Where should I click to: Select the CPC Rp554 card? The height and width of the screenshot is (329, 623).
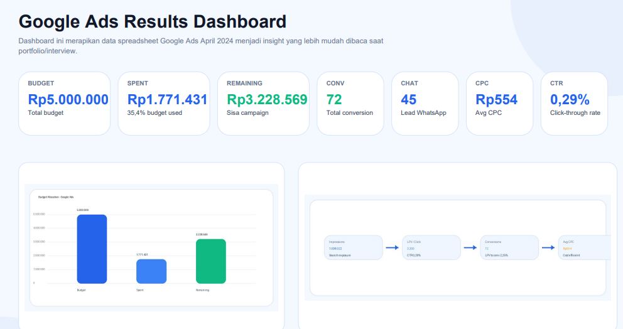click(499, 104)
